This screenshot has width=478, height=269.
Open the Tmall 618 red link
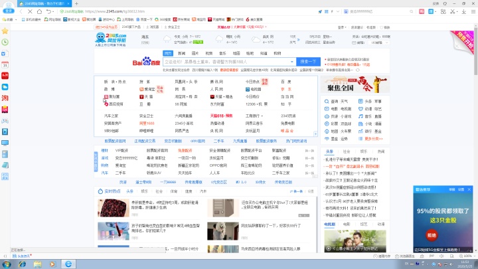(x=221, y=116)
